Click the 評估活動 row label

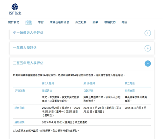(20, 90)
